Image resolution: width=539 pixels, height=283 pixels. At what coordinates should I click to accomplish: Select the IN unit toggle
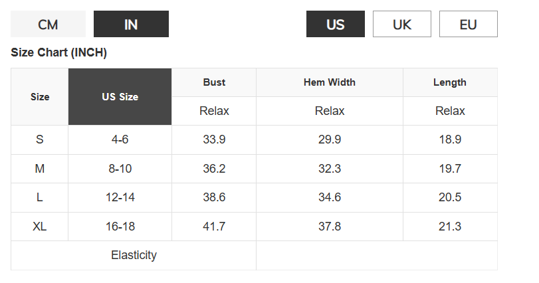point(131,24)
